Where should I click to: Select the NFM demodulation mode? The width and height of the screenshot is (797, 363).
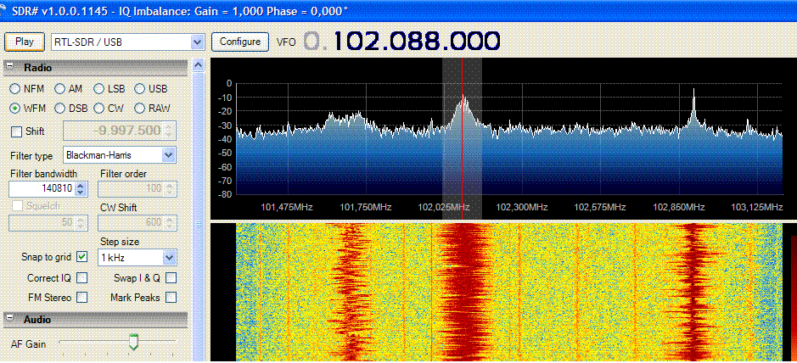point(15,89)
